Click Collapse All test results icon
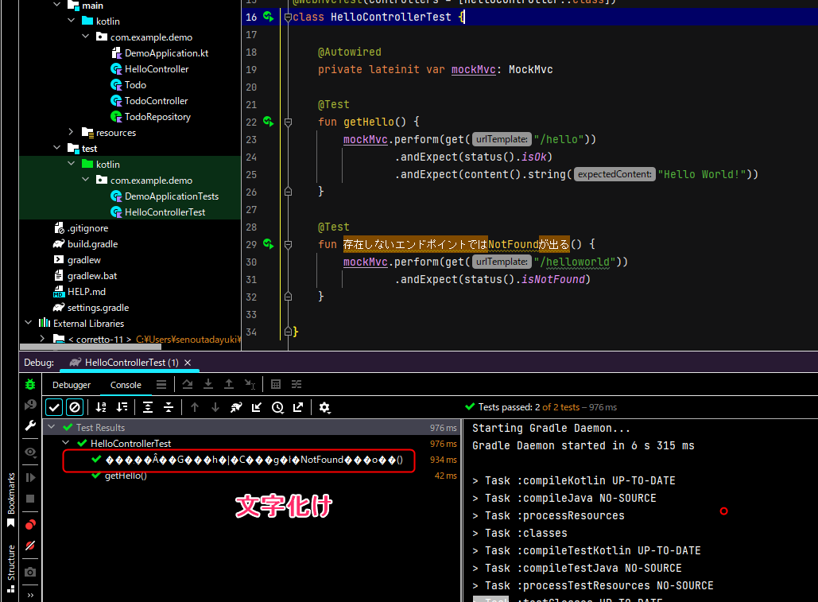 coord(169,407)
